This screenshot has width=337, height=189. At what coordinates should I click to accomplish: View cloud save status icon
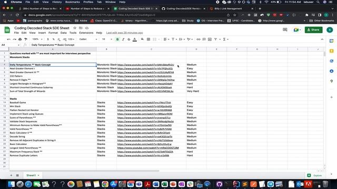[x=87, y=28]
